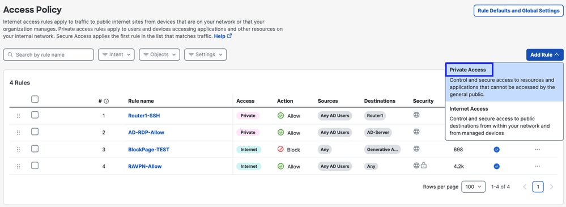Open the Help link
Image resolution: width=566 pixels, height=207 pixels.
click(x=223, y=36)
